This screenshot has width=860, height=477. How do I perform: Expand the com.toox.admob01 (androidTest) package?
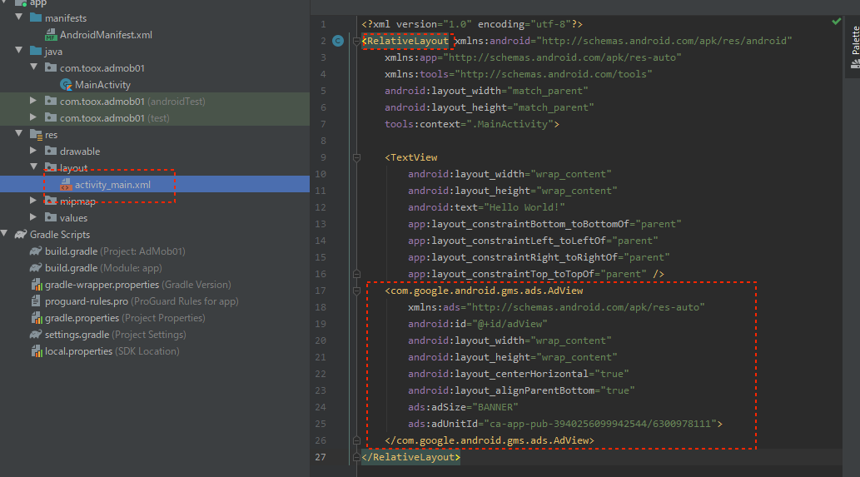33,101
